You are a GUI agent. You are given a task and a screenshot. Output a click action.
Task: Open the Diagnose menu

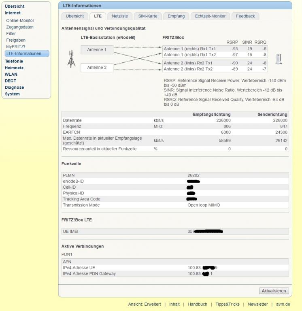(x=14, y=87)
